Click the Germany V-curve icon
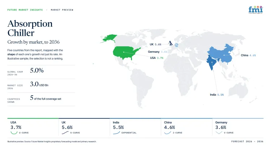The image size is (271, 152). coord(219,133)
